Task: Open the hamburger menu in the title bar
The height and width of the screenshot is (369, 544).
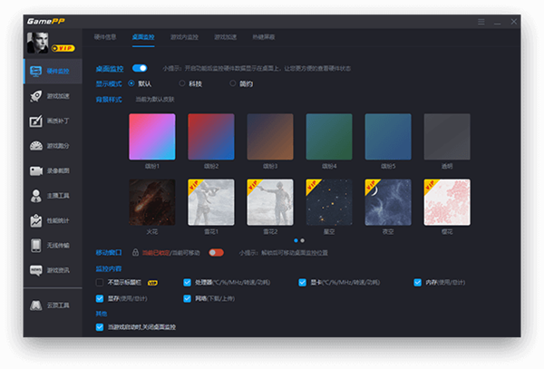Action: pos(481,22)
